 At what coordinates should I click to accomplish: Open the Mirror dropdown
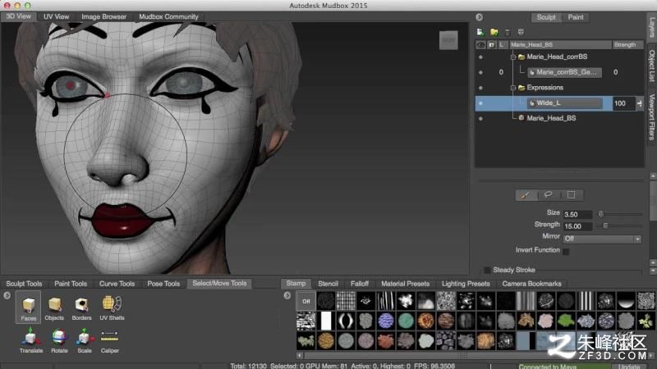pyautogui.click(x=602, y=239)
